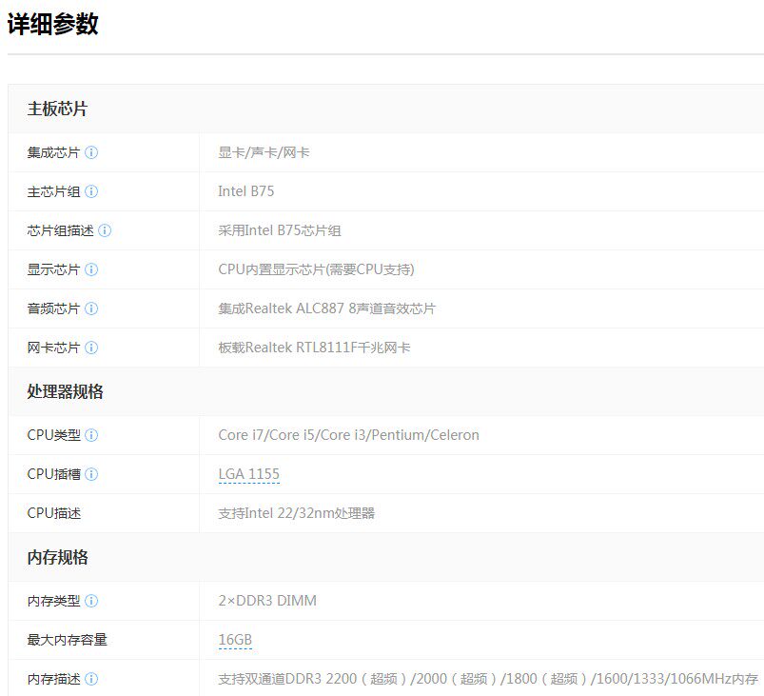The image size is (764, 696).
Task: Select the 内存规格 section header
Action: 57,558
